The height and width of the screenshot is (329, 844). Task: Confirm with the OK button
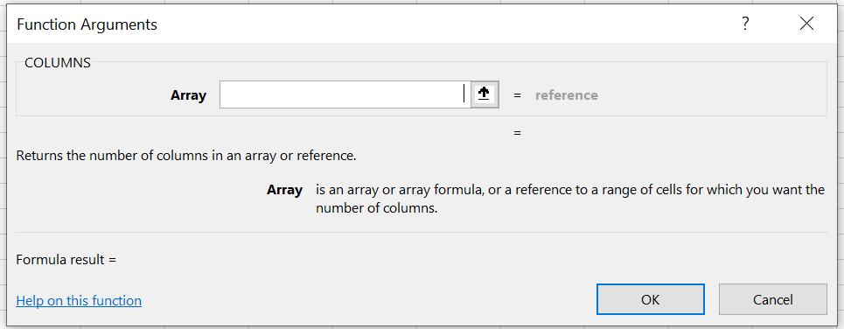[650, 299]
